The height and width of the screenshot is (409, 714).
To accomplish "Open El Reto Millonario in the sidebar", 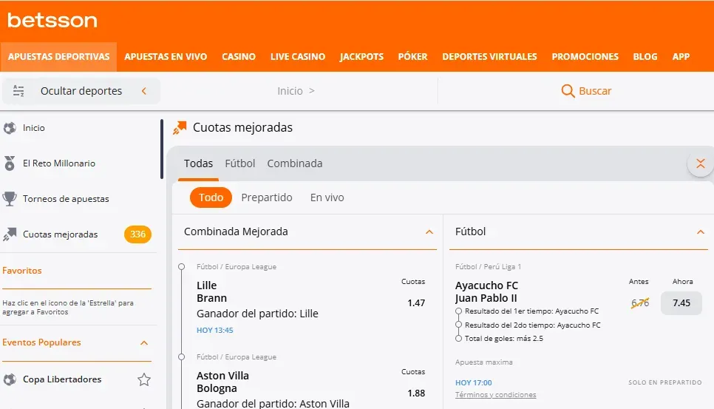I will pos(59,163).
